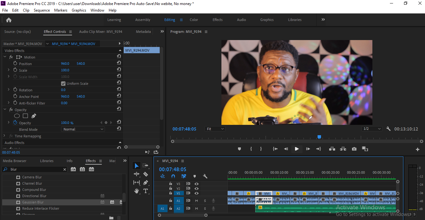The height and width of the screenshot is (220, 425).
Task: Switch to the Media Browser tab
Action: [x=15, y=161]
